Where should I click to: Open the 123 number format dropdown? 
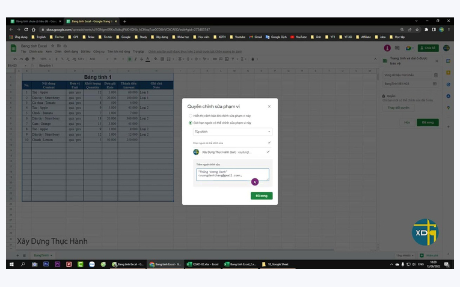pos(81,59)
